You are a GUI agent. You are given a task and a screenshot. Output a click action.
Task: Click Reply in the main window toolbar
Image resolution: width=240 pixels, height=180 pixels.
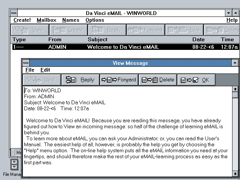(107, 30)
